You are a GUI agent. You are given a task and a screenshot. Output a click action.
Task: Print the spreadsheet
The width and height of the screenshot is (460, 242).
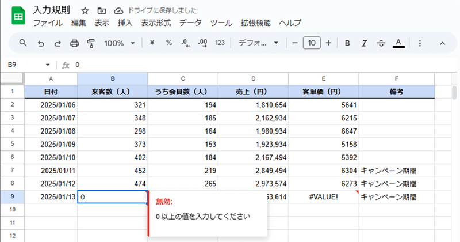(74, 44)
